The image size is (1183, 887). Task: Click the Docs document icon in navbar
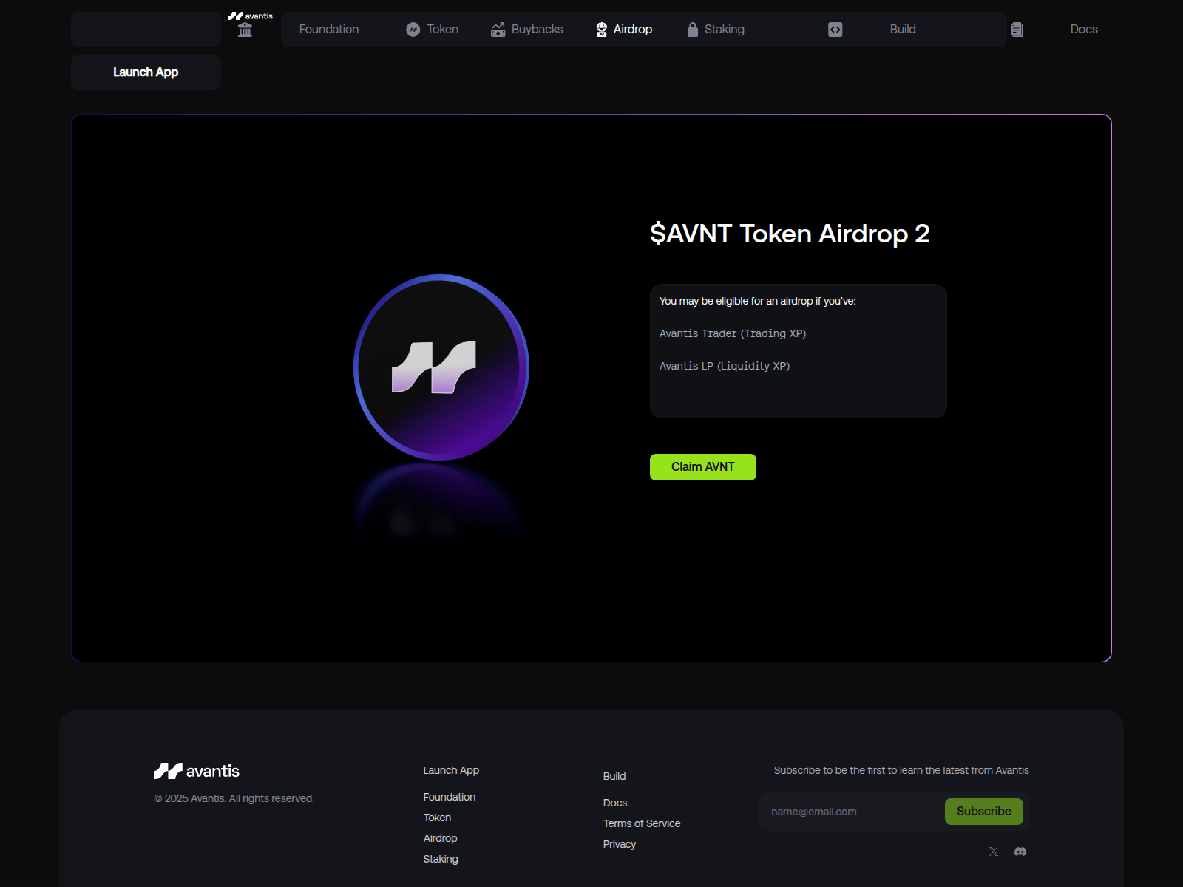(1017, 30)
